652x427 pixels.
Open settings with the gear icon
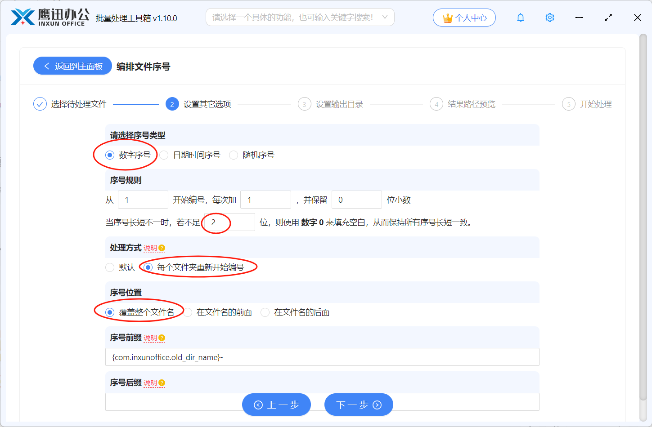click(x=549, y=17)
